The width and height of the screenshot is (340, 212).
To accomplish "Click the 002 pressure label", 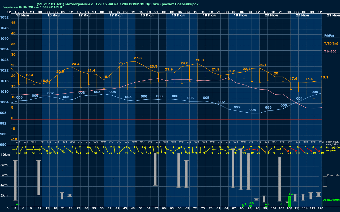I will point(222,102).
